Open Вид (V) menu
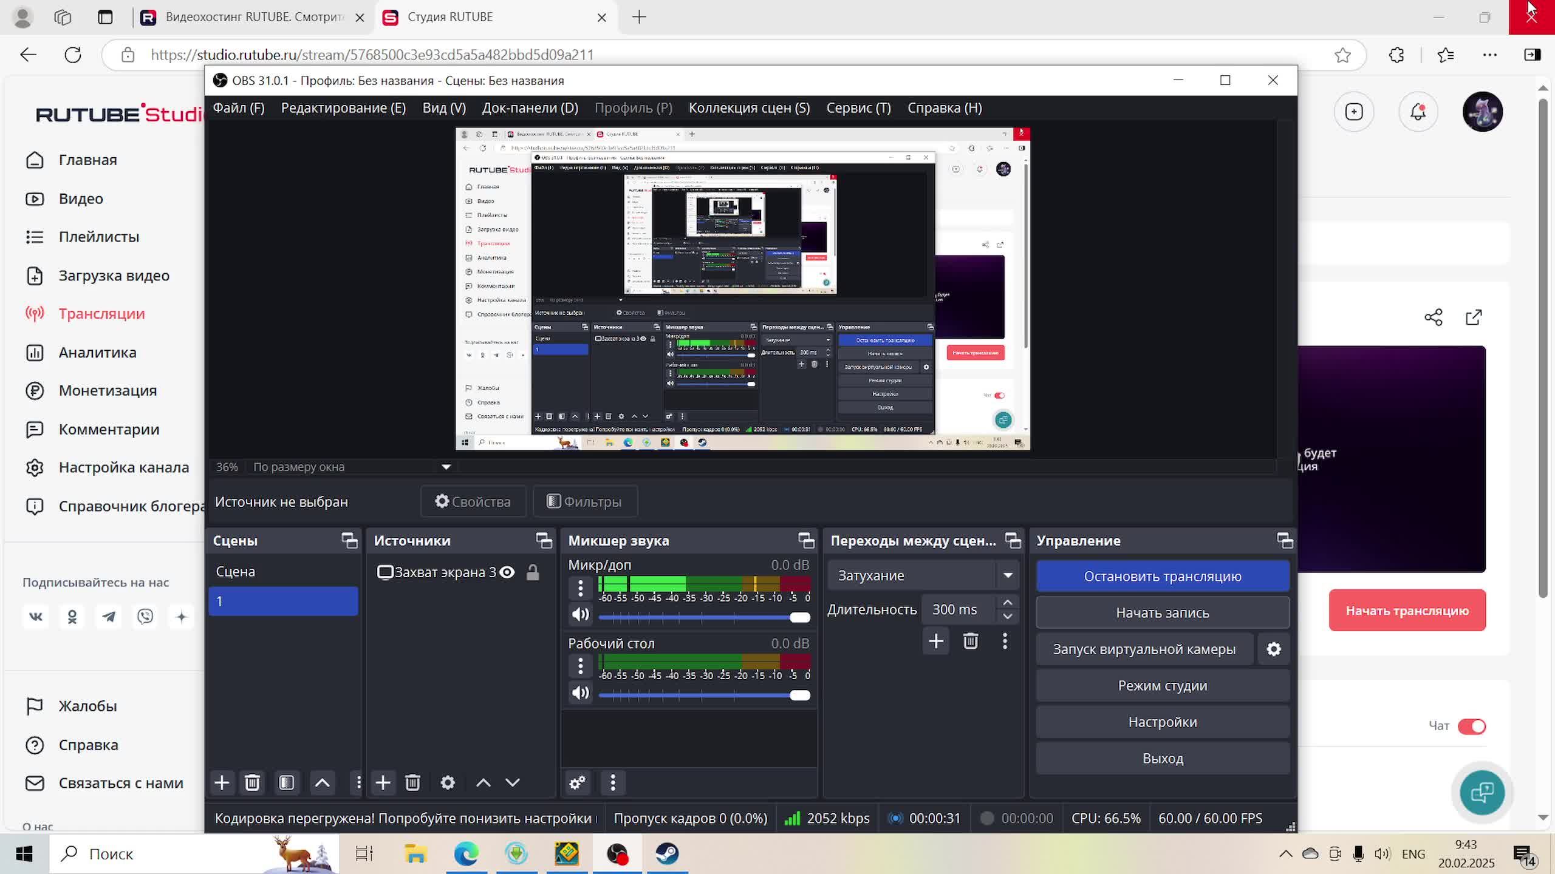This screenshot has width=1555, height=874. point(444,107)
